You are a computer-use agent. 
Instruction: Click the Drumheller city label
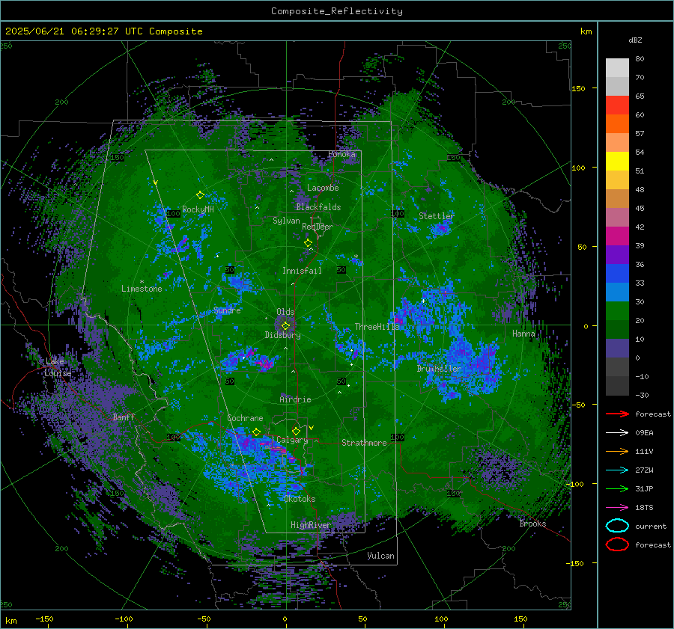click(x=439, y=369)
